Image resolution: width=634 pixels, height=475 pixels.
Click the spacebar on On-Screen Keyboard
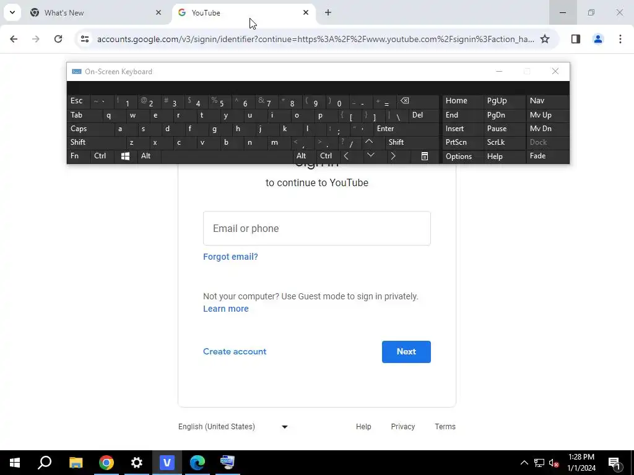(227, 156)
